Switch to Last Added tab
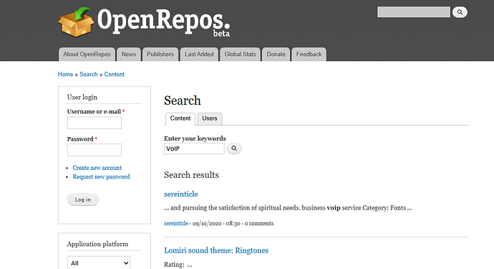This screenshot has height=269, width=494. (199, 55)
